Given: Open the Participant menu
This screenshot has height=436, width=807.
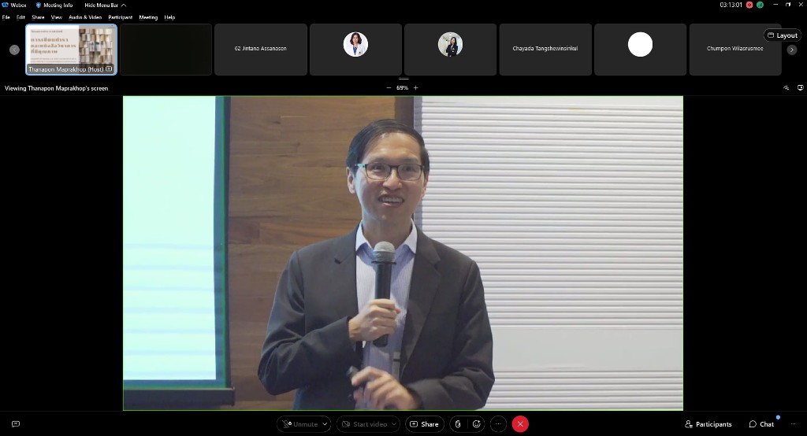Looking at the screenshot, I should pos(121,17).
